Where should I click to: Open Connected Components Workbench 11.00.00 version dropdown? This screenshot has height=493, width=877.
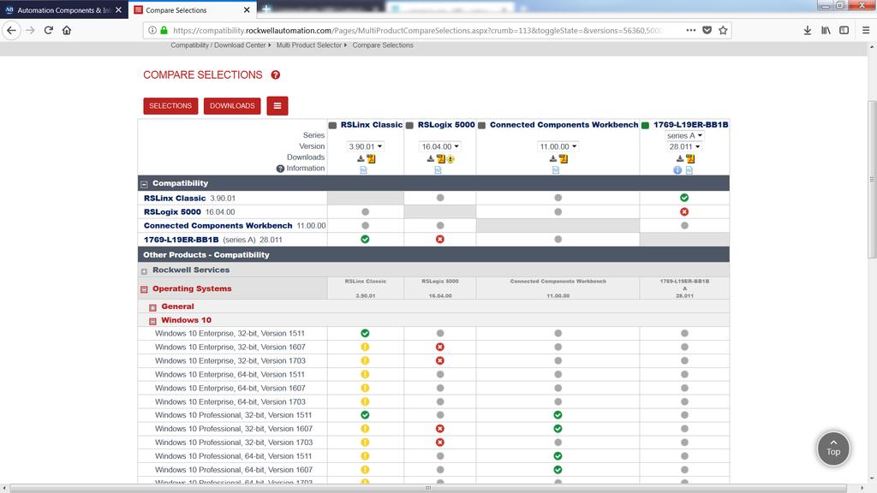click(558, 146)
